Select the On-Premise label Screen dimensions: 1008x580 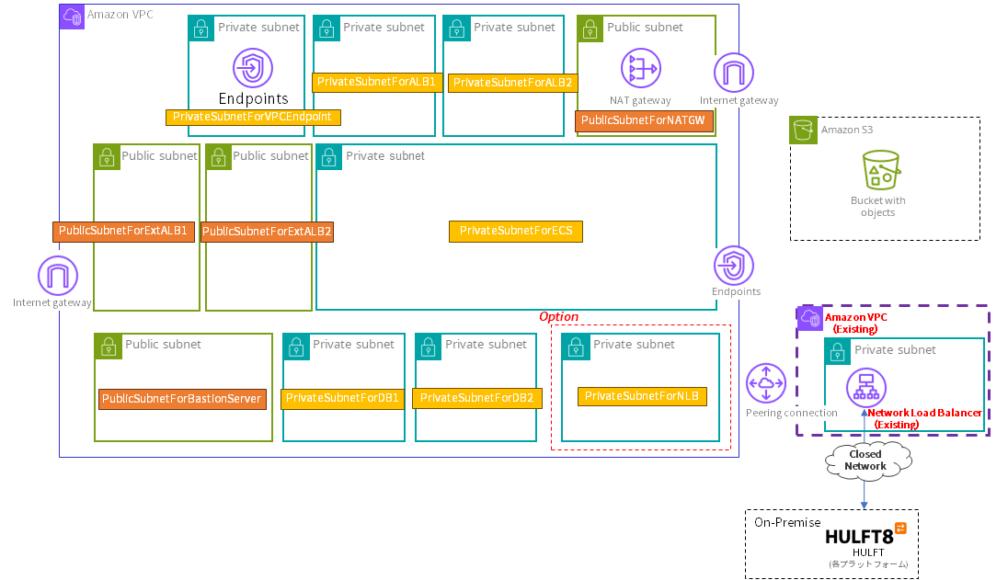[787, 523]
